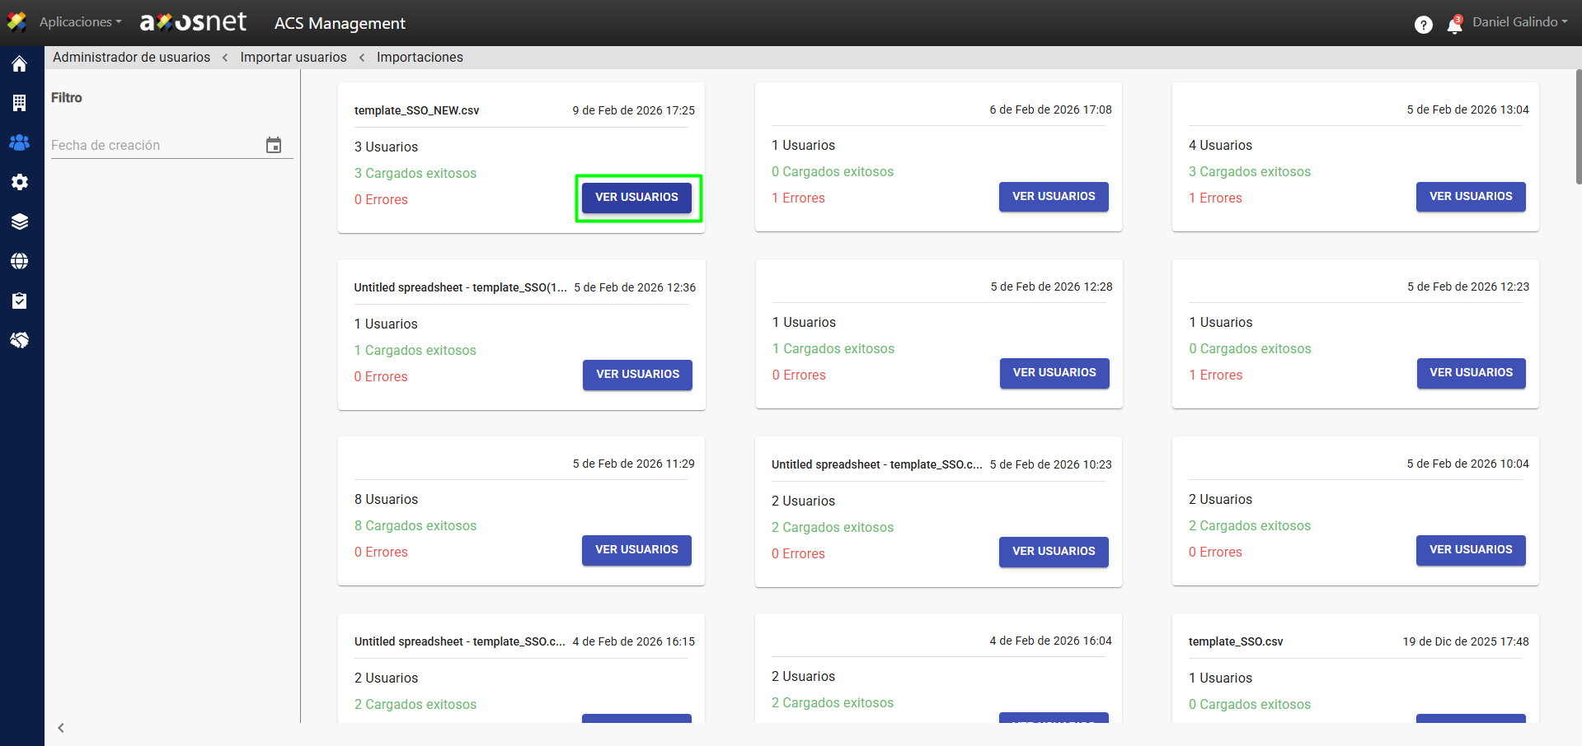Select the users group sidebar icon
Screen dimensions: 1582x746
pos(20,142)
